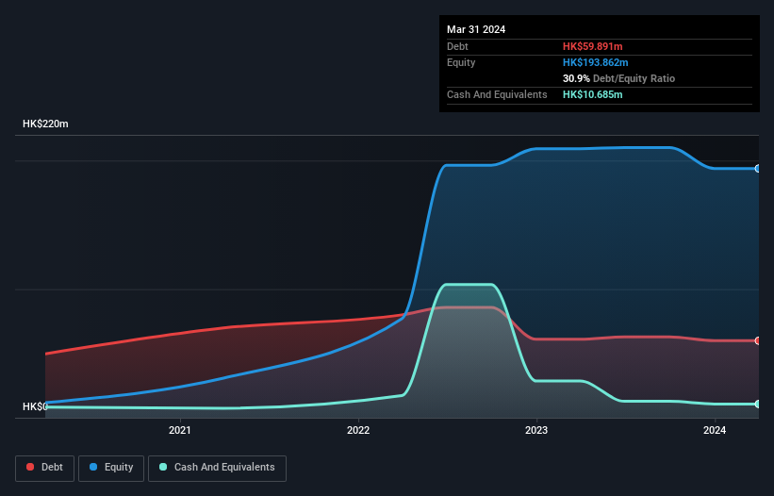Click the 2022 x-axis label

pyautogui.click(x=358, y=430)
